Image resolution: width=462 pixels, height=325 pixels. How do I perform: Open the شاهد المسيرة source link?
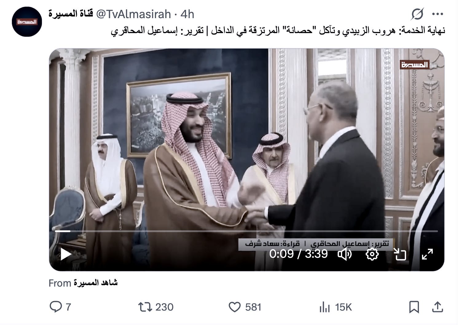click(x=95, y=283)
